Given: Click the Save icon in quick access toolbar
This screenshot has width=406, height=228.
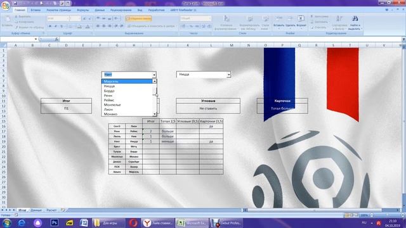Looking at the screenshot, I should (x=15, y=3).
